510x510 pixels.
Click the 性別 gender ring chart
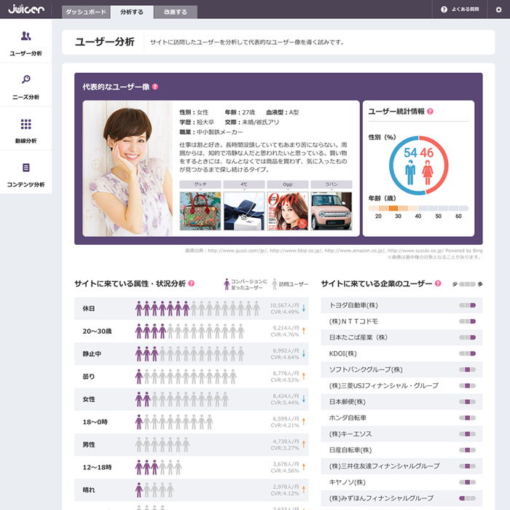(419, 165)
